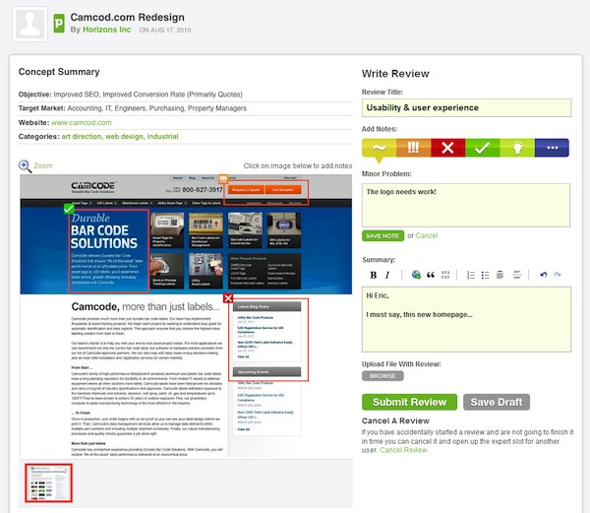590x513 pixels.
Task: Click the Save Note button
Action: pos(383,236)
